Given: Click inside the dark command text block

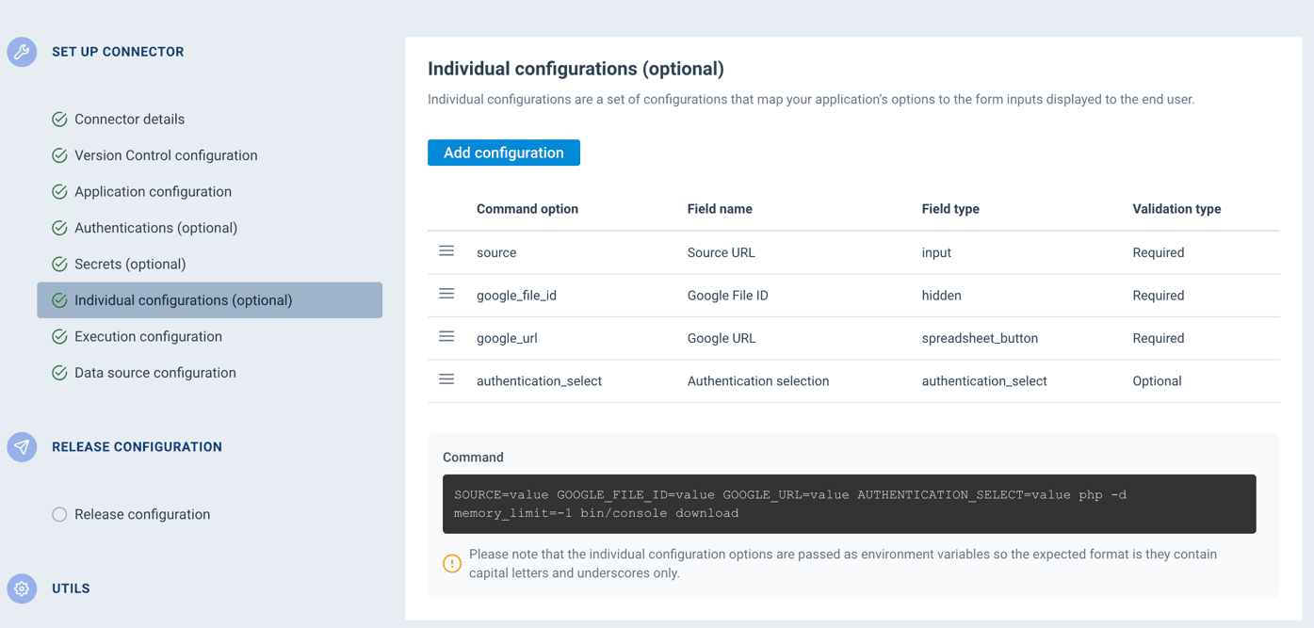Looking at the screenshot, I should 848,503.
